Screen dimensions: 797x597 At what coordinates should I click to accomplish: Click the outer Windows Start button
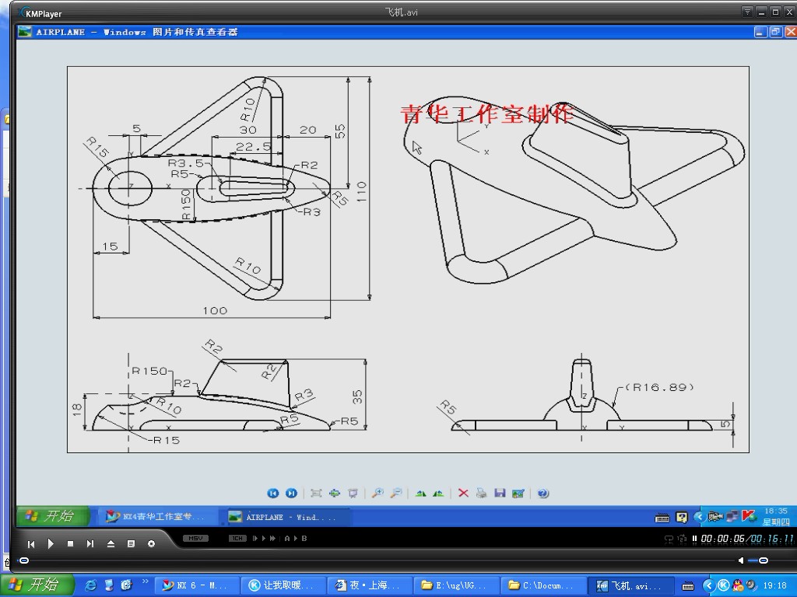click(37, 585)
